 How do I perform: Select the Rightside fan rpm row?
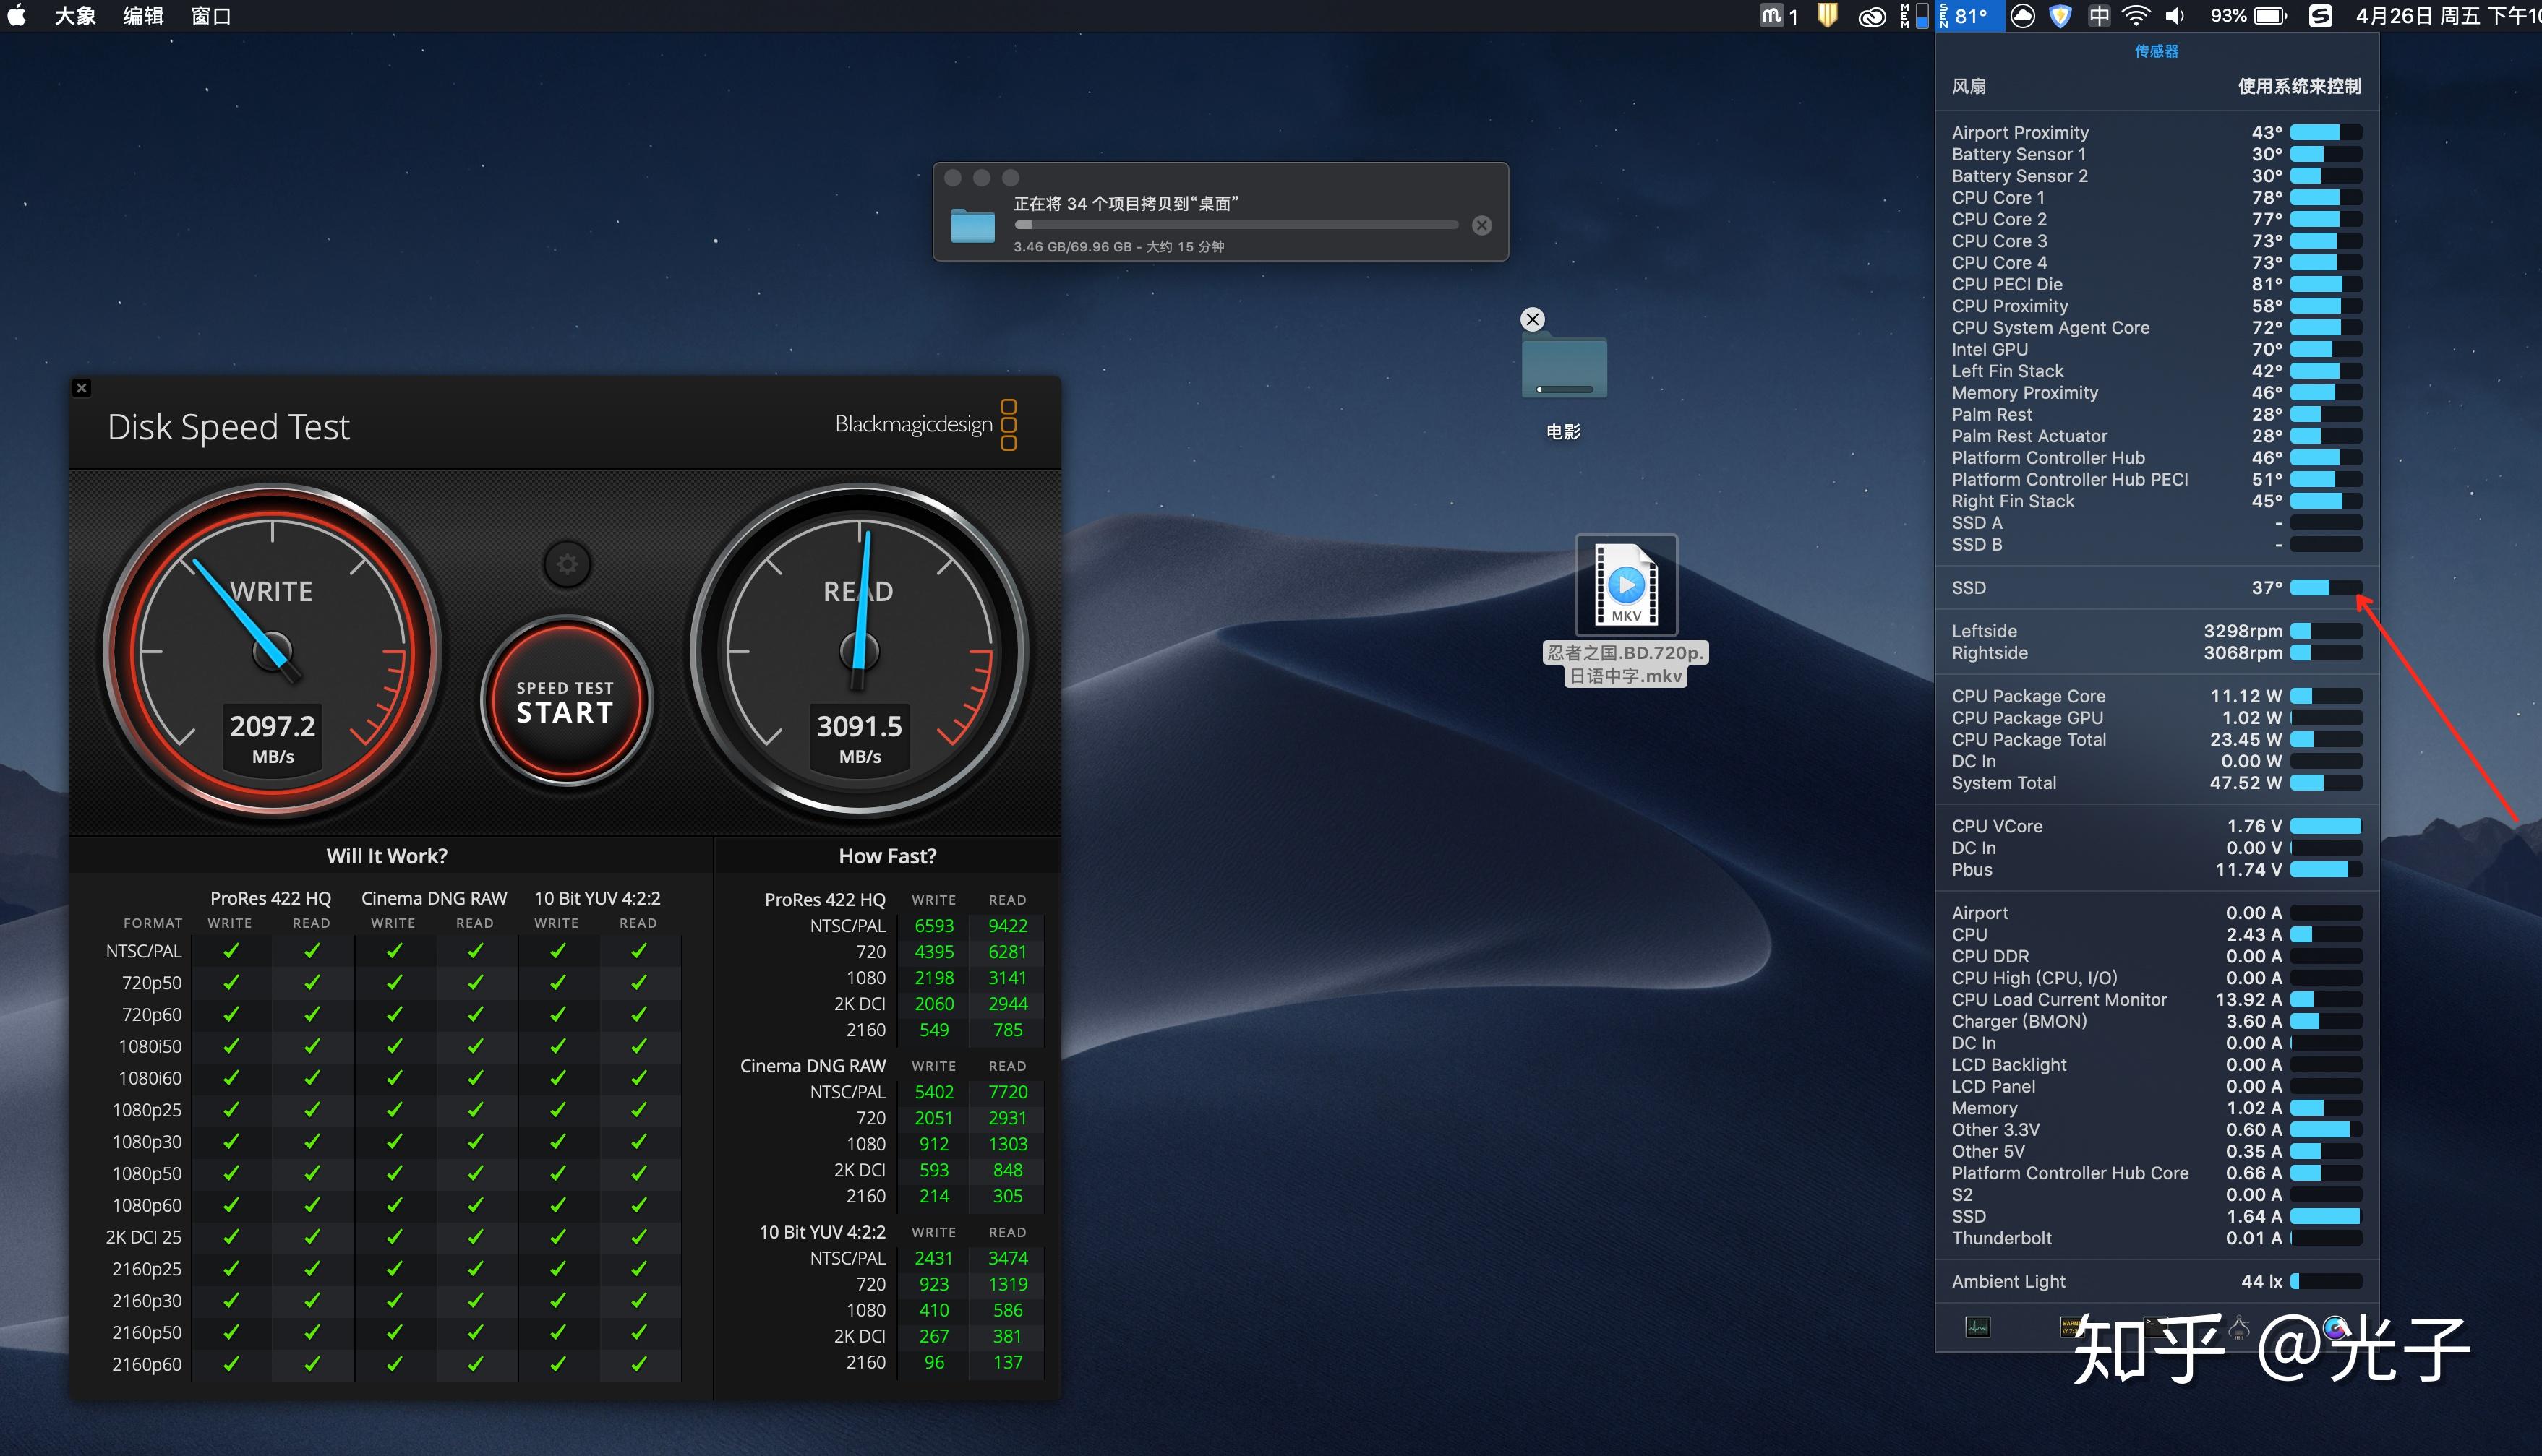[2156, 653]
